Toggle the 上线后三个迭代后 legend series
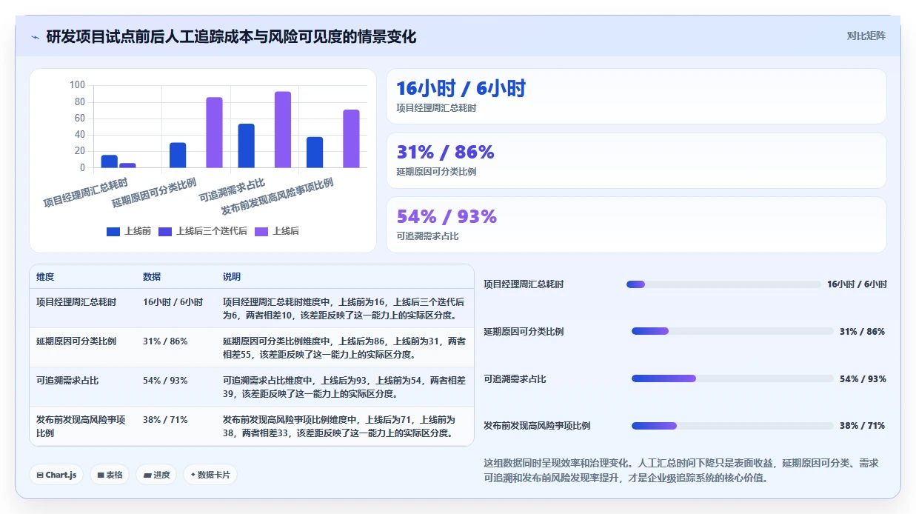This screenshot has width=916, height=514. coord(203,231)
